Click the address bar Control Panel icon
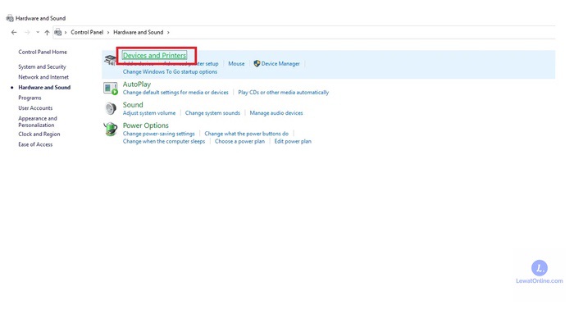This screenshot has height=310, width=574. [x=58, y=32]
